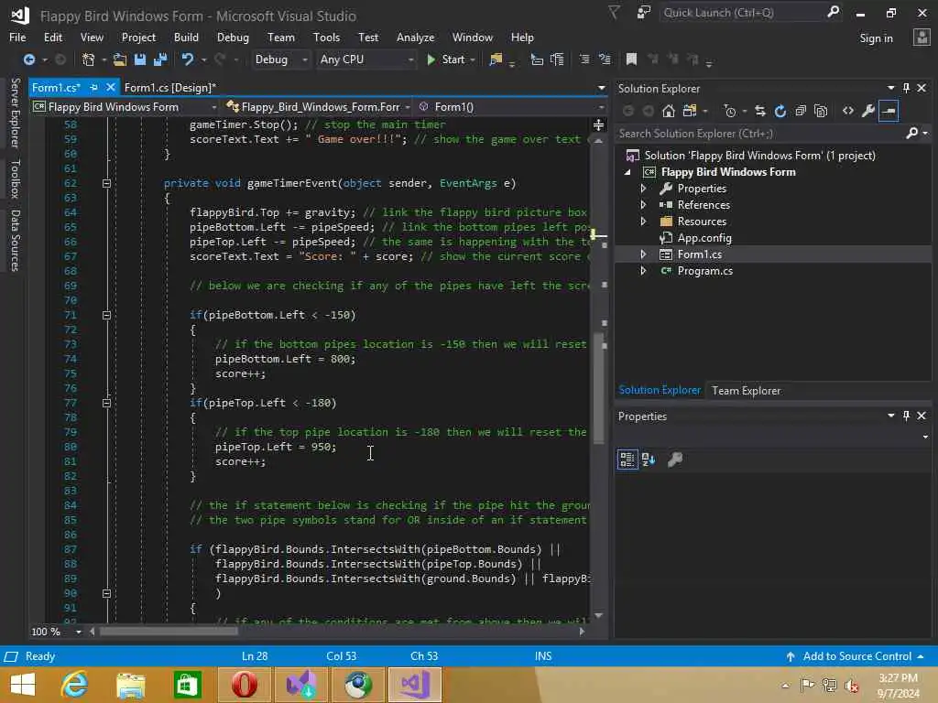Open the Form1() member dropdown

tap(511, 107)
